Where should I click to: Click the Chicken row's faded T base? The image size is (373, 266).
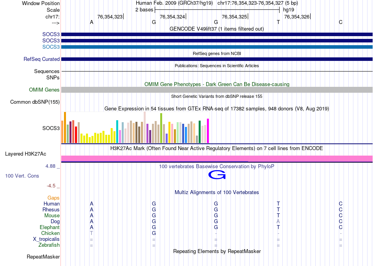(x=91, y=233)
